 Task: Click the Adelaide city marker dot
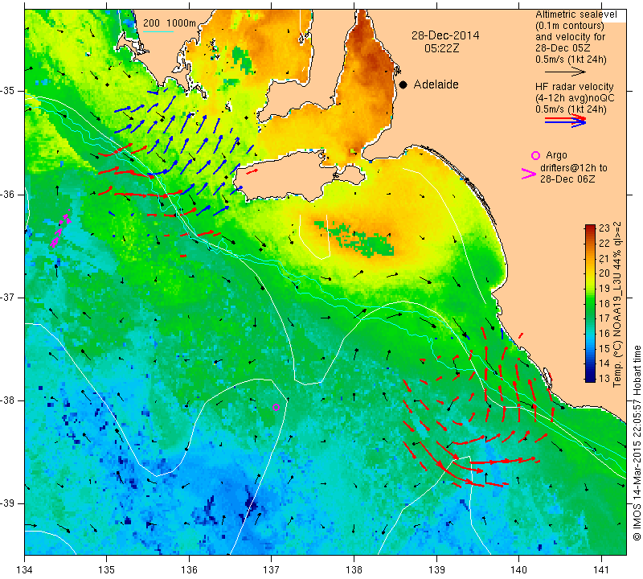403,85
